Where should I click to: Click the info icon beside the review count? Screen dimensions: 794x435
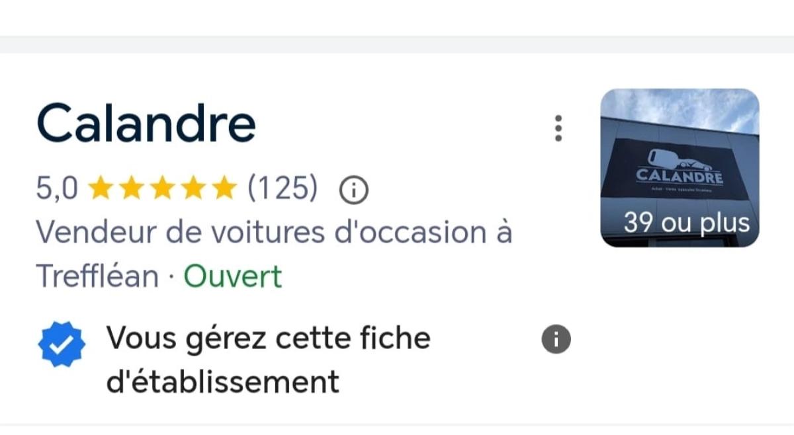coord(353,190)
